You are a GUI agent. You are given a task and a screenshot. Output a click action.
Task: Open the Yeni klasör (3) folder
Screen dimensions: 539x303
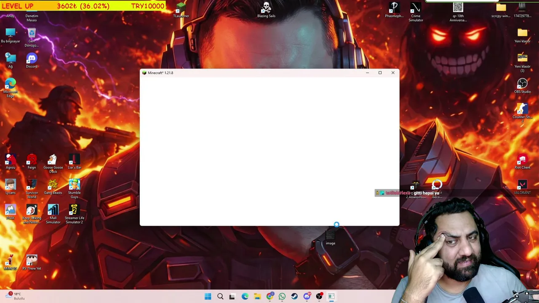[x=522, y=62]
